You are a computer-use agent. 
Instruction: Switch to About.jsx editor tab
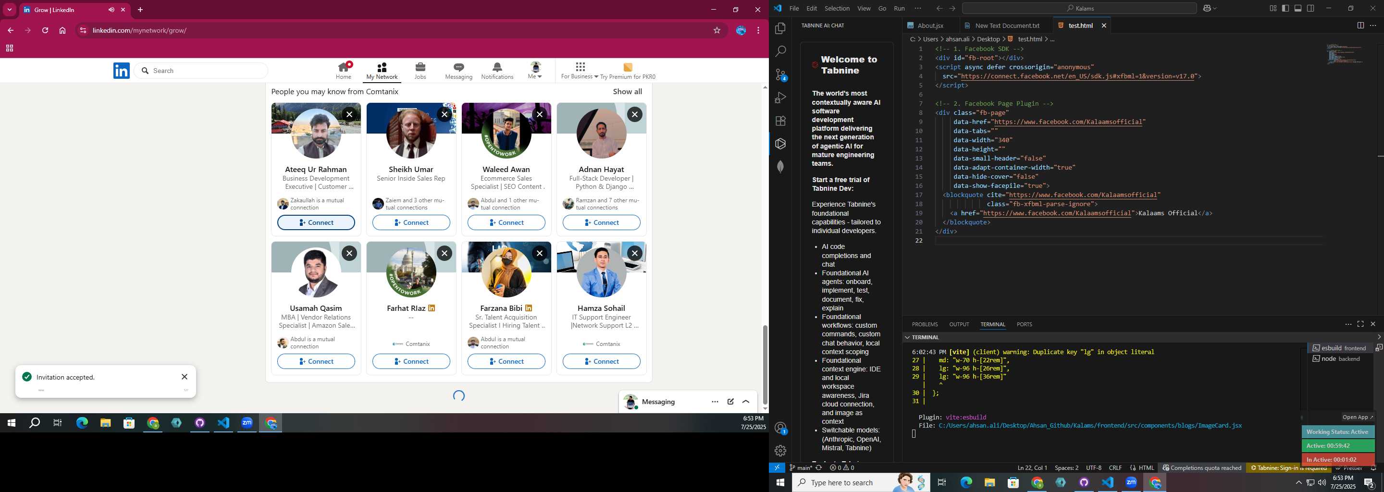(x=929, y=25)
